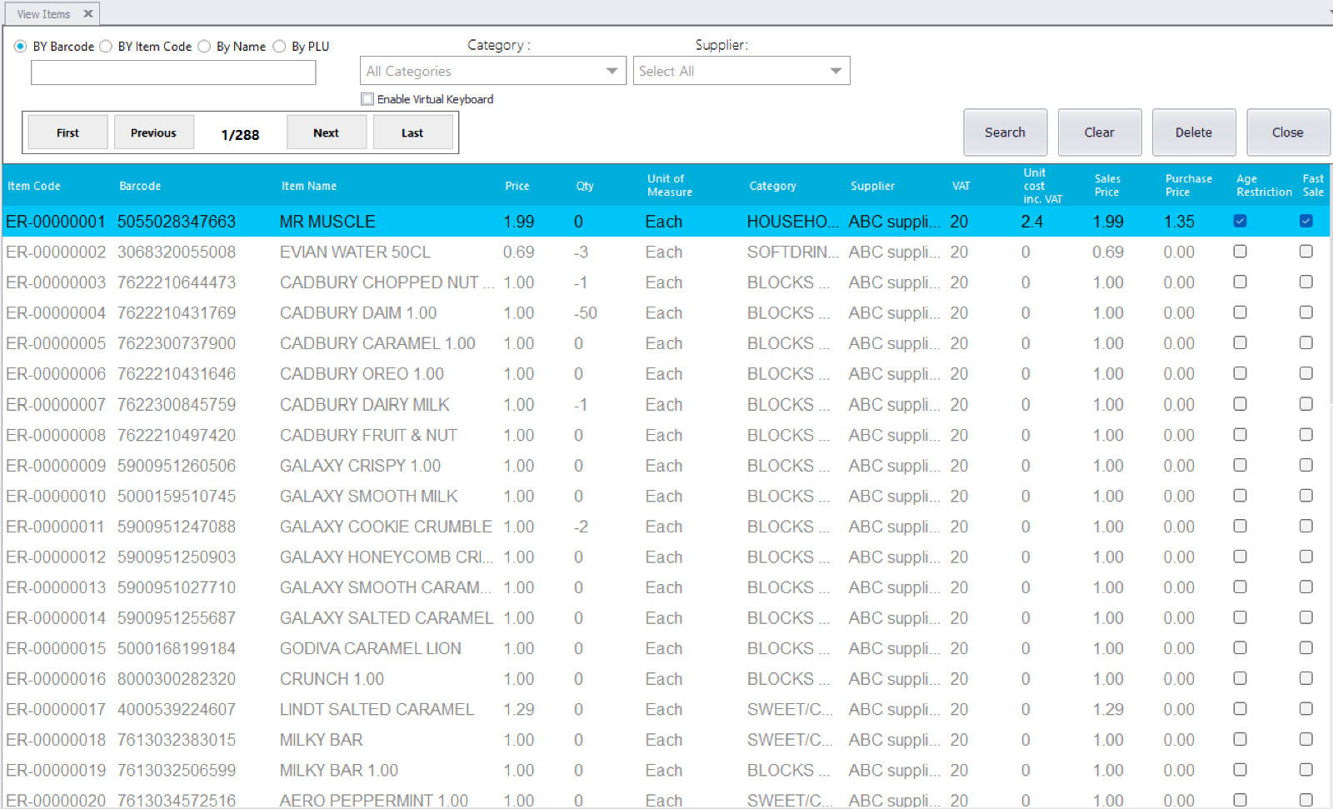1333x809 pixels.
Task: Select the GALAXY SALTED CARAMEL item name
Action: (x=387, y=618)
